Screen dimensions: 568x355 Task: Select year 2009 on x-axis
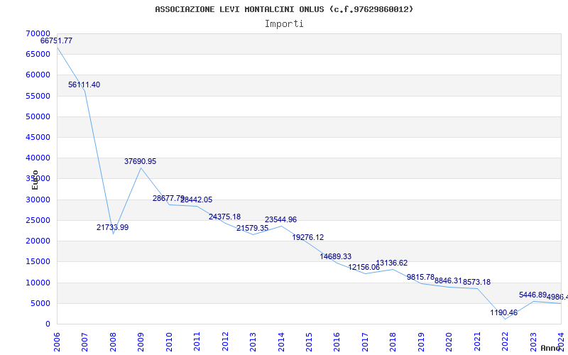pos(141,342)
